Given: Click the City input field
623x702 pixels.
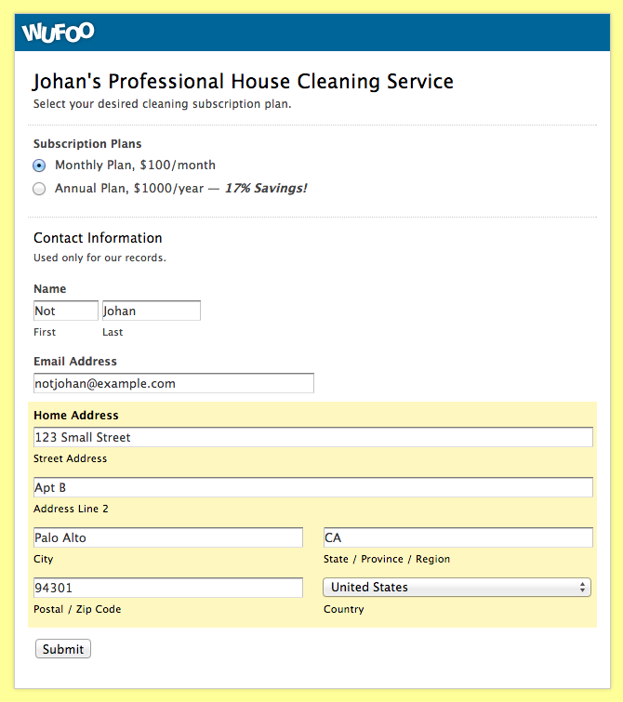Looking at the screenshot, I should [167, 537].
